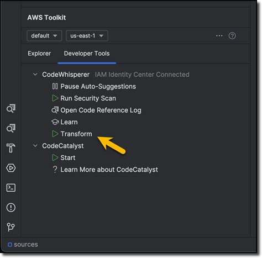Switch to the Explorer tab
The image size is (262, 258).
tap(39, 54)
